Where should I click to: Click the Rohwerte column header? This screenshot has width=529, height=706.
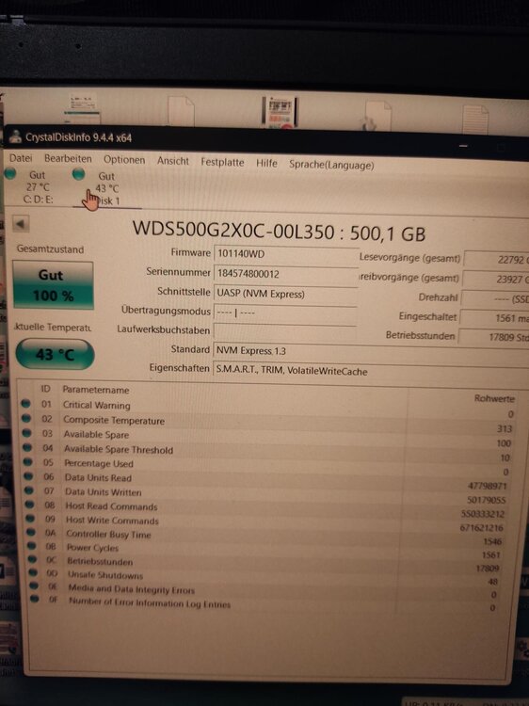click(494, 398)
